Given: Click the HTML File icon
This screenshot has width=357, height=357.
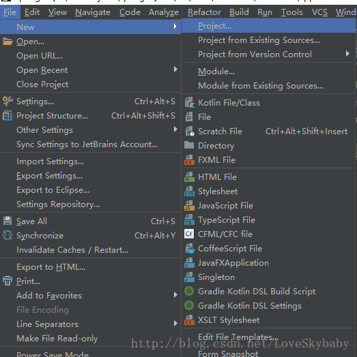Looking at the screenshot, I should [x=189, y=177].
